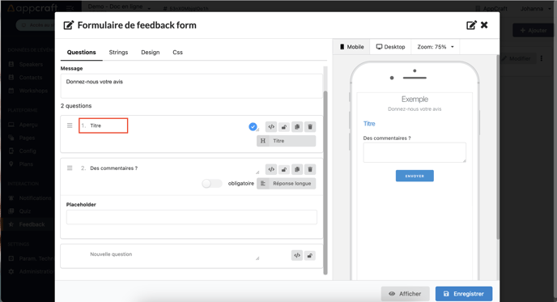This screenshot has width=557, height=302.
Task: Switch preview to Desktop mode
Action: (x=391, y=47)
